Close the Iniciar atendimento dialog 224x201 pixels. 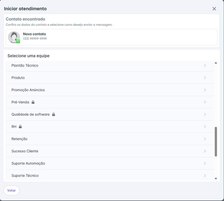214,9
